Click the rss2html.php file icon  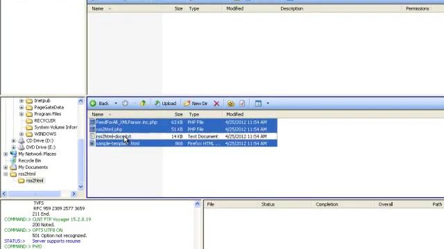coord(92,129)
